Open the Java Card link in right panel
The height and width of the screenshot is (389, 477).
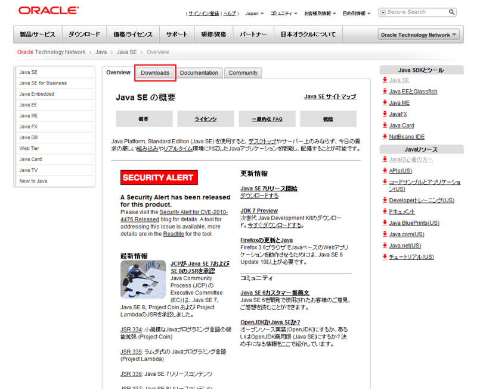point(401,126)
